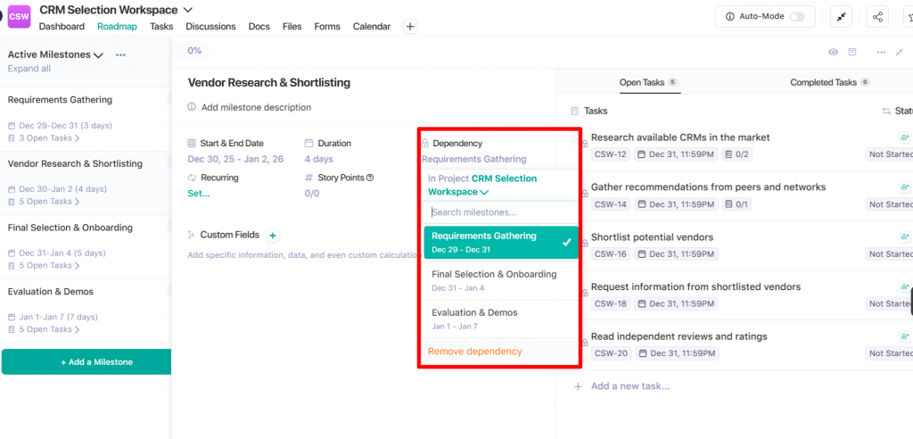Image resolution: width=913 pixels, height=439 pixels.
Task: Open the Evaluation & Demos milestone in sidebar
Action: coord(51,292)
